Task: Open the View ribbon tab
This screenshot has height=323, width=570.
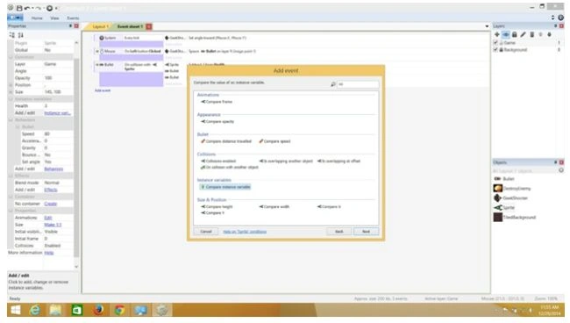Action: point(54,18)
